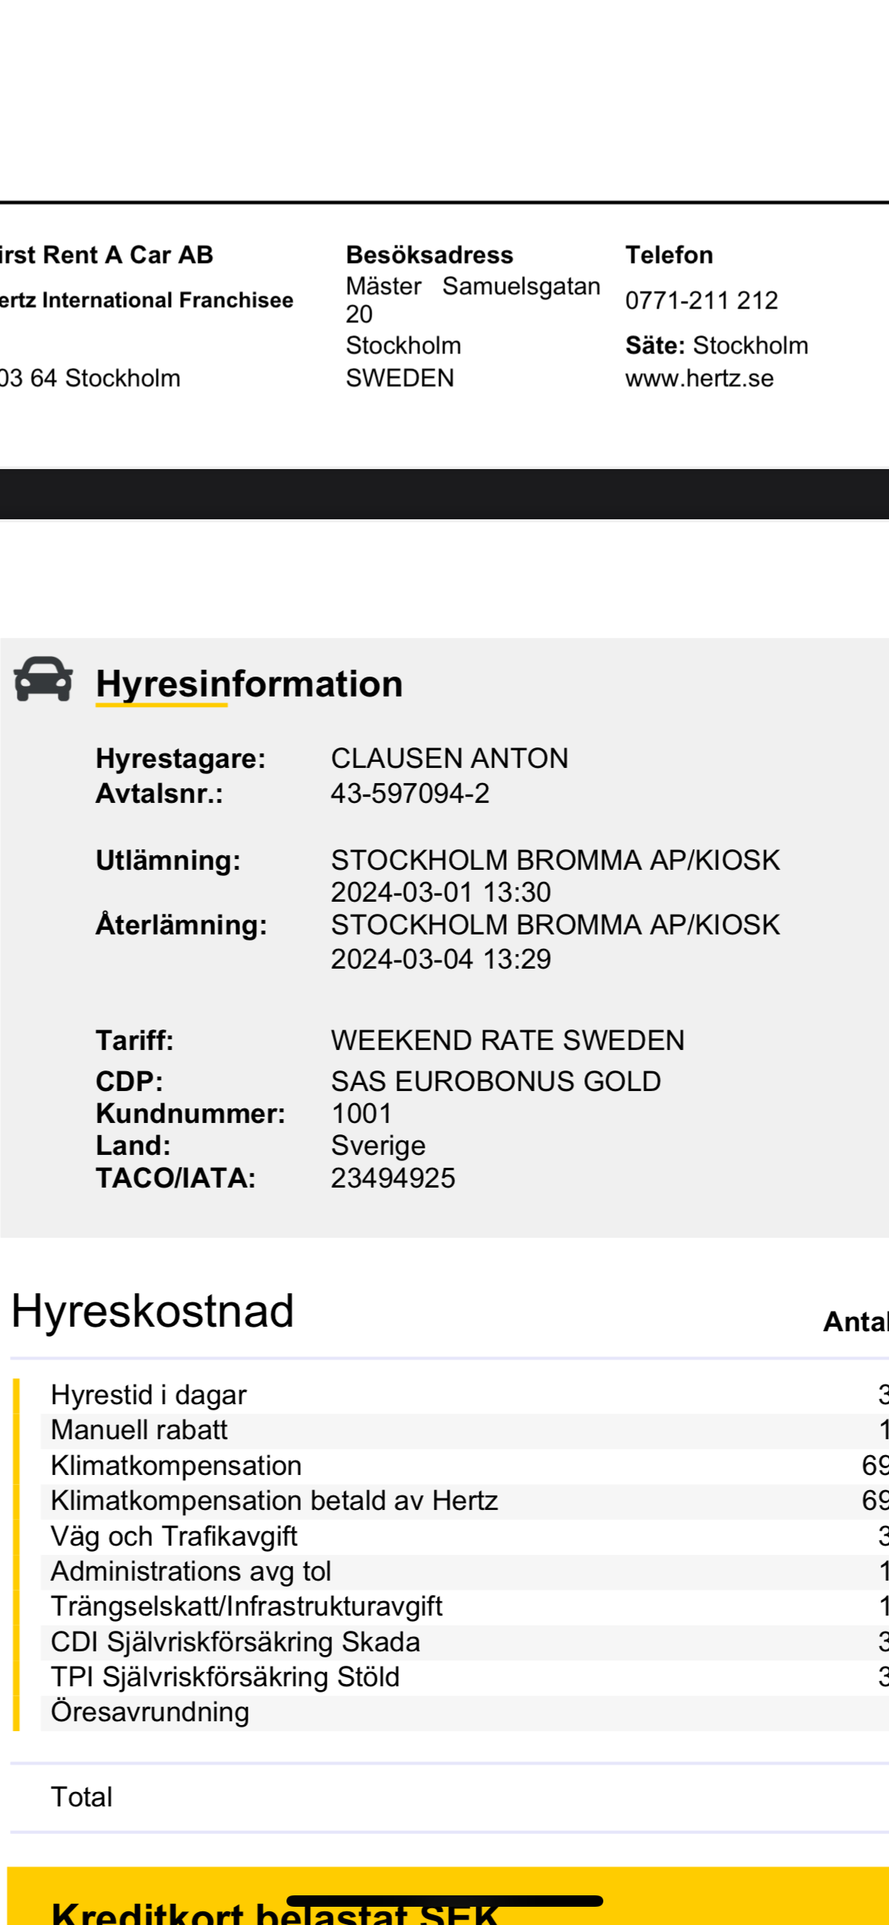Image resolution: width=889 pixels, height=1925 pixels.
Task: Select the Manuell rabatt row
Action: pos(139,1429)
